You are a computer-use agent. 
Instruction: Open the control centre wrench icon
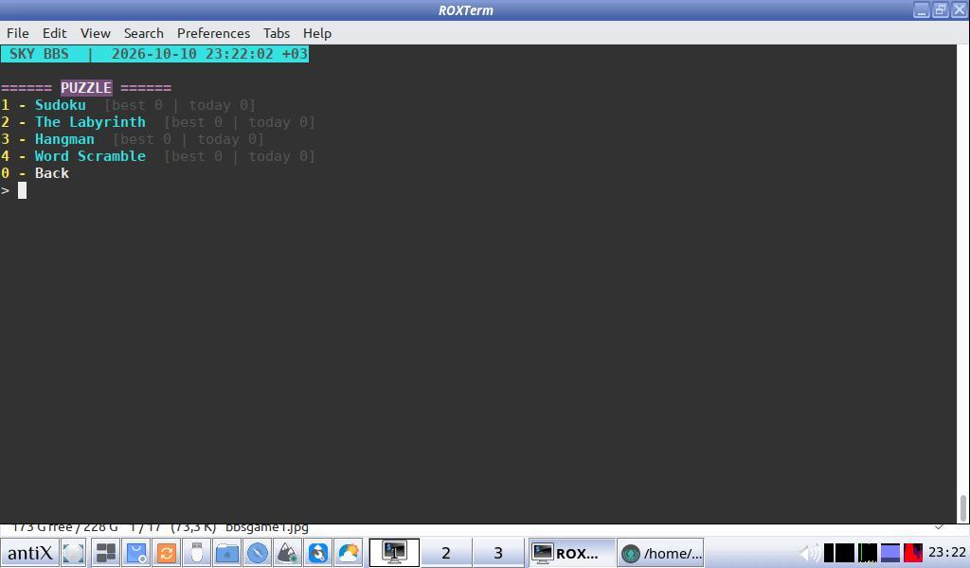[x=318, y=553]
